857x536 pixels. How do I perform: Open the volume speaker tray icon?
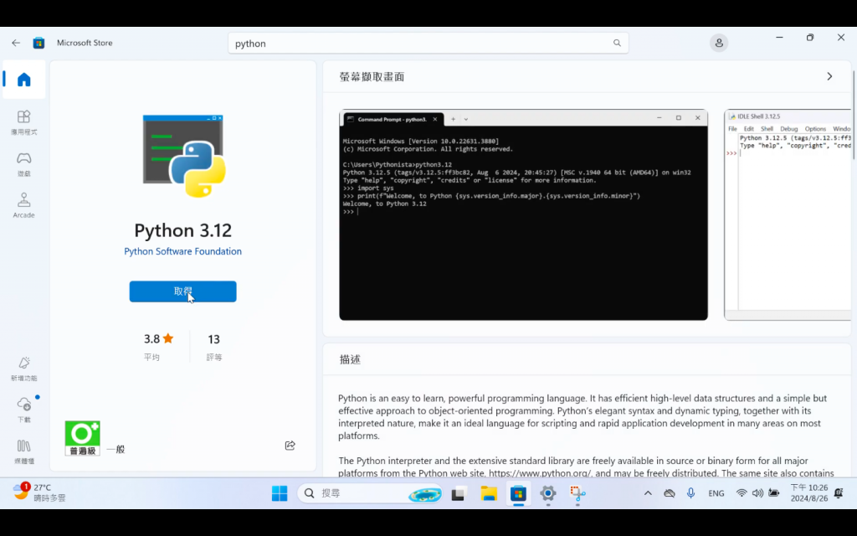[757, 492]
